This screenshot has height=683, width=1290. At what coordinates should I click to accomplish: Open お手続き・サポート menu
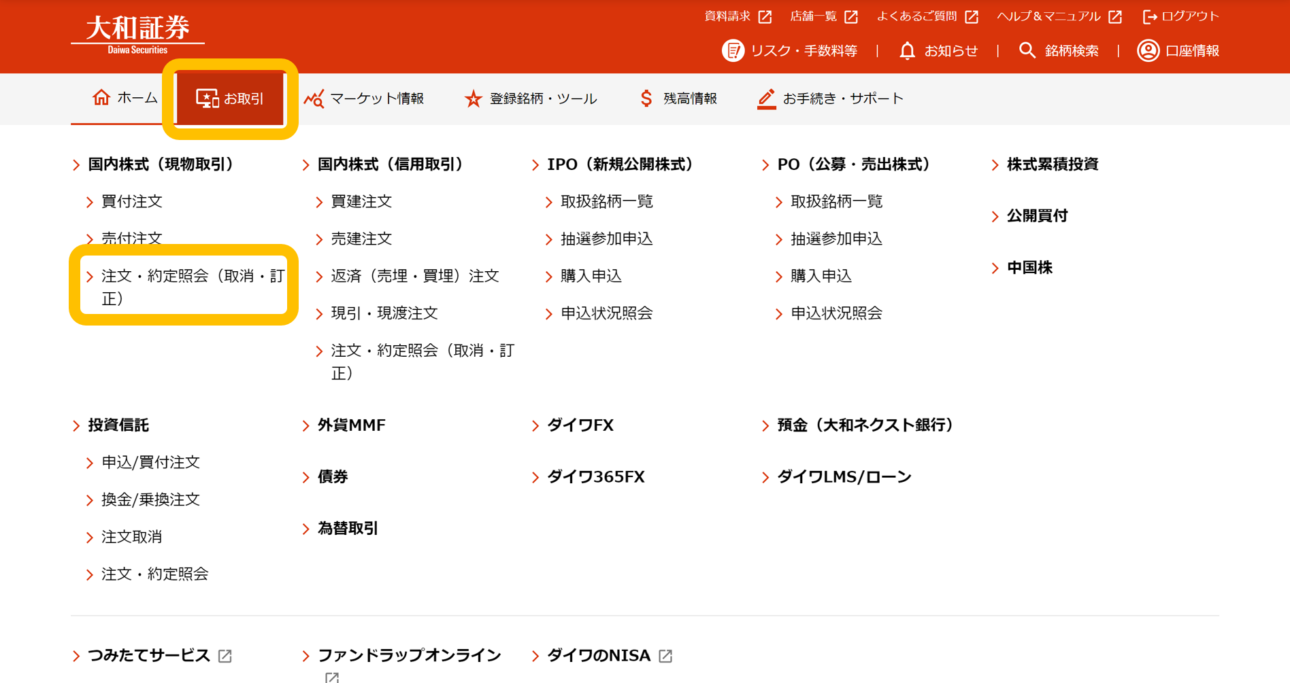(x=831, y=99)
